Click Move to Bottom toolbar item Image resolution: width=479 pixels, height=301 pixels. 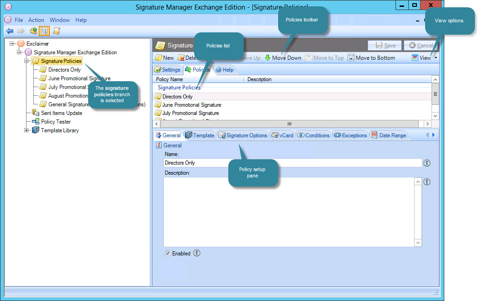372,57
